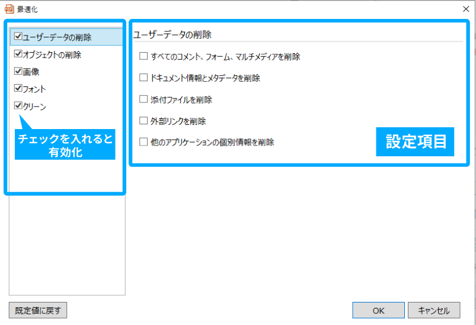Toggle the ユーザーデータの削除 checkbox in left list
The width and height of the screenshot is (476, 325).
(18, 36)
